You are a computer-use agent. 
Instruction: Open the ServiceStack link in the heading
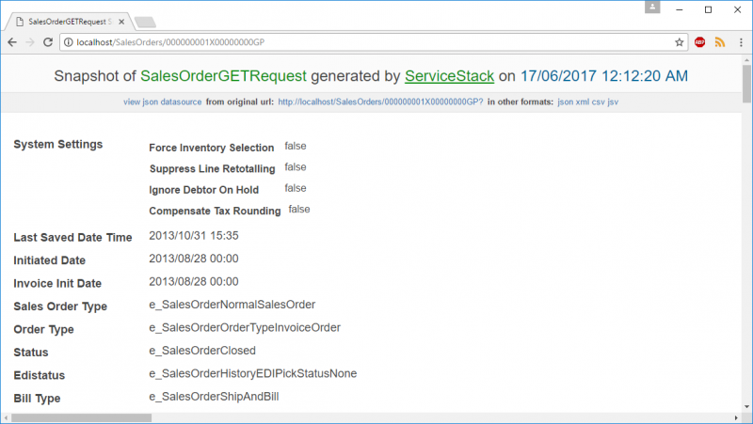pyautogui.click(x=449, y=76)
